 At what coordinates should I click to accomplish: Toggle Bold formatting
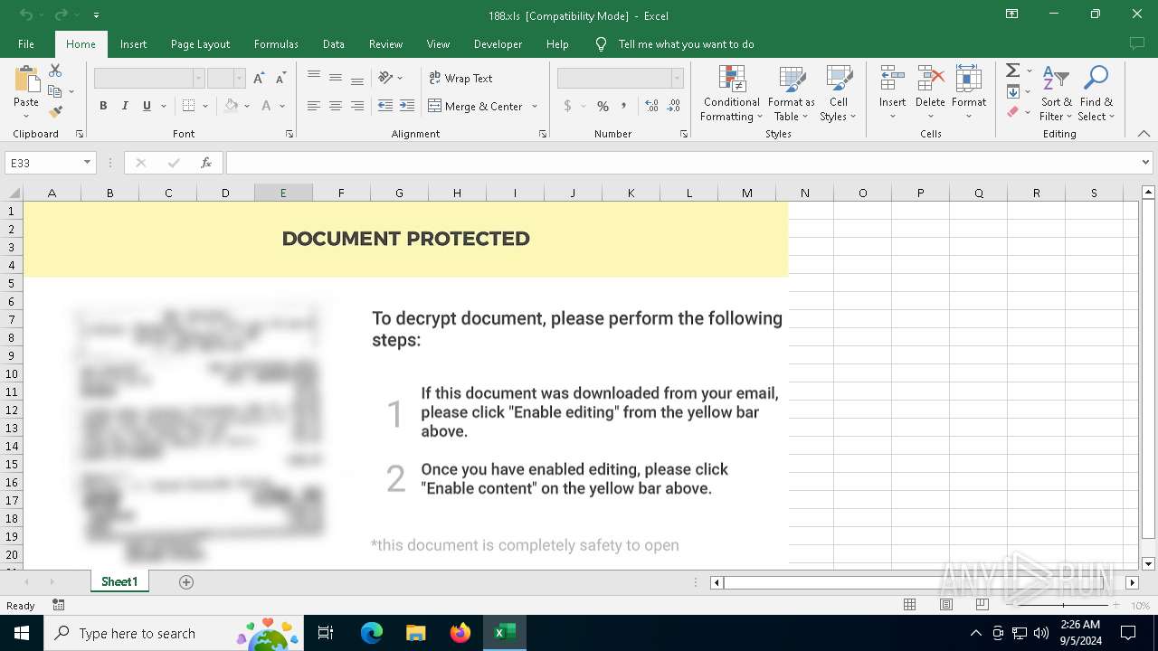coord(103,106)
